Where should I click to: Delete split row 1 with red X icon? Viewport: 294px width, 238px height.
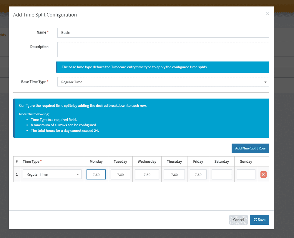tap(263, 174)
